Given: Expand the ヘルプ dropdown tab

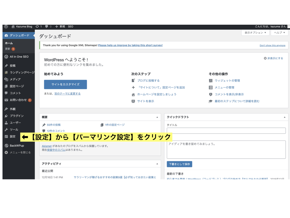Looking at the screenshot, I should click(280, 33).
